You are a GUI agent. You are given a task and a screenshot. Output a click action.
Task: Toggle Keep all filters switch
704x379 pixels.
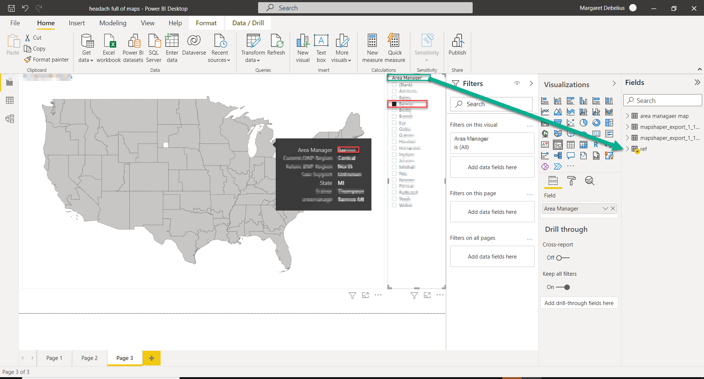tap(563, 287)
